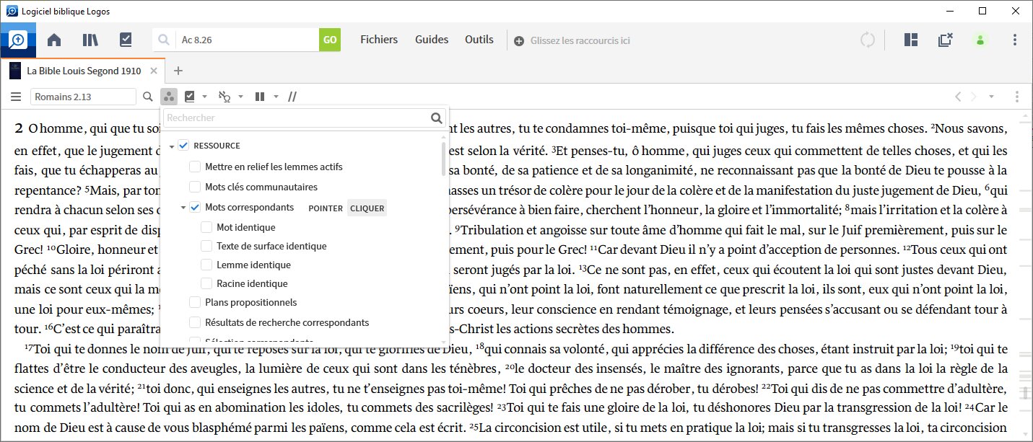Select the La Bible Louis Segond 1910 tab
Image resolution: width=1033 pixels, height=442 pixels.
point(84,71)
